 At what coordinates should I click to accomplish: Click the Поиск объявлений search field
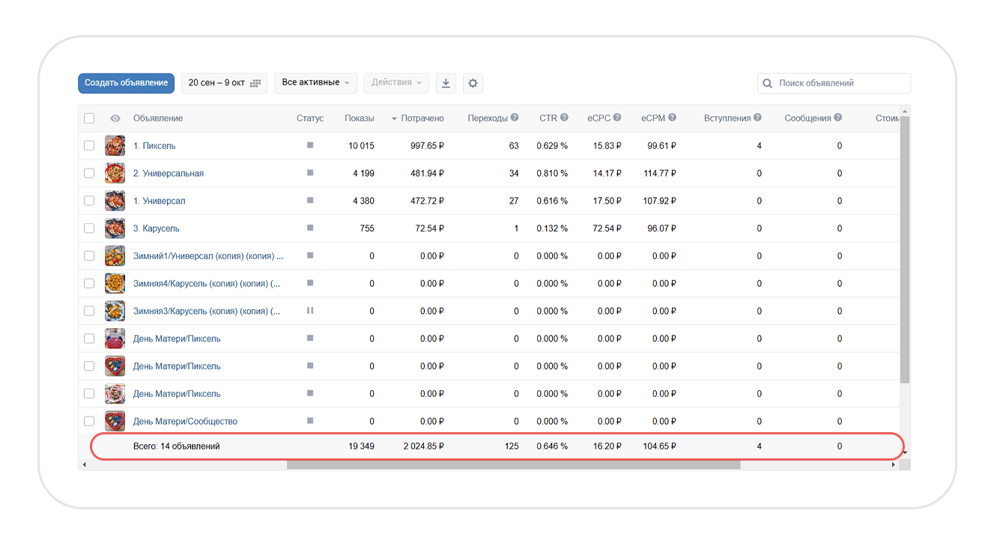click(839, 83)
